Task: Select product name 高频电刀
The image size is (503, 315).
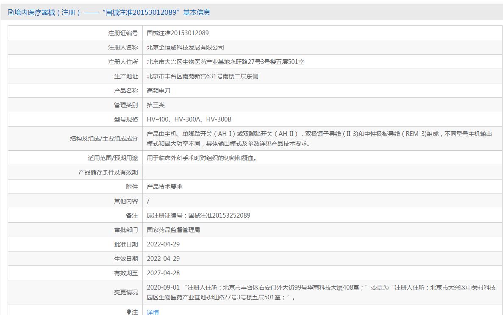Action: (158, 91)
